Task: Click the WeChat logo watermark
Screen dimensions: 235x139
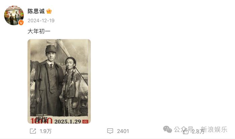Action: [168, 129]
